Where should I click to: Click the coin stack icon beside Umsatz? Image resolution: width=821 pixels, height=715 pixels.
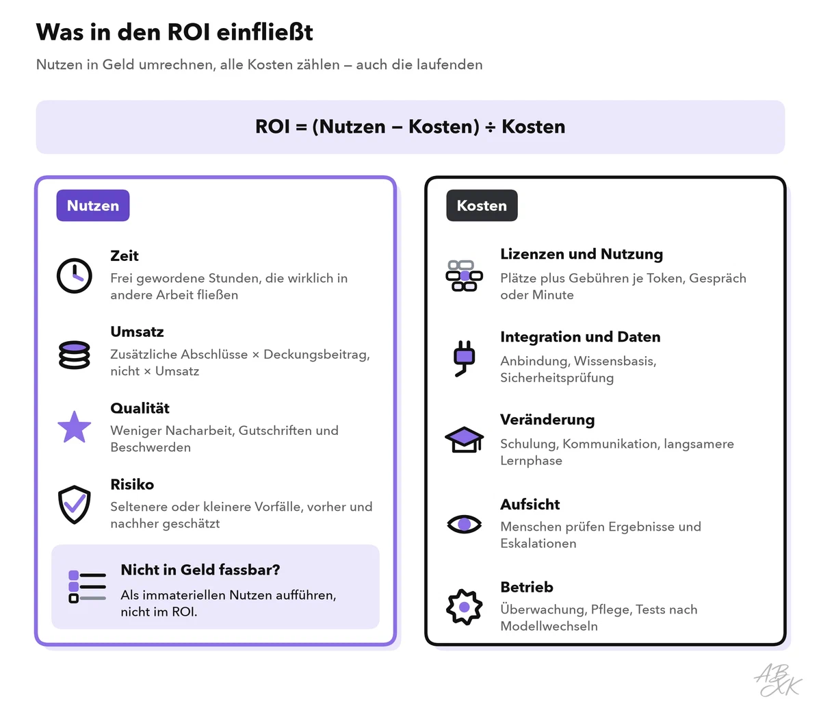74,355
